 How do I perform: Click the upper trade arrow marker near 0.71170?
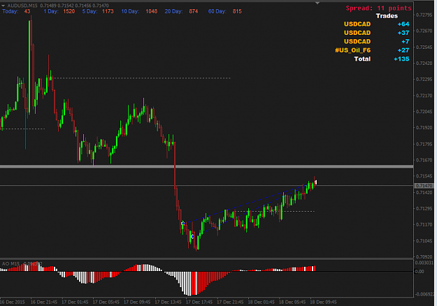coord(183,224)
